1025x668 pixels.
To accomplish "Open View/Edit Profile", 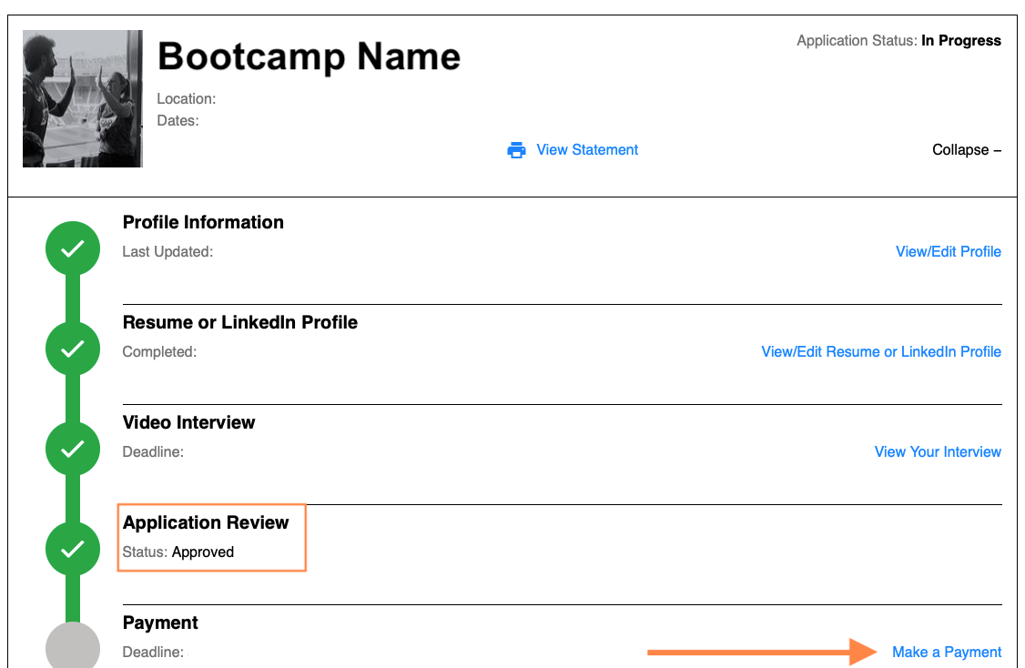I will [948, 252].
